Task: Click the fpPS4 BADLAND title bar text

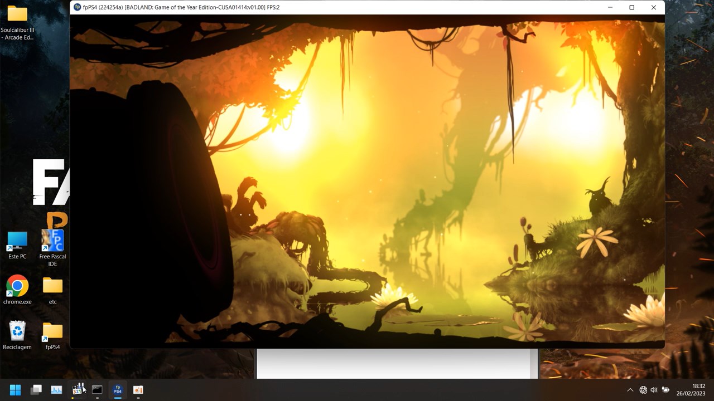Action: [x=178, y=7]
